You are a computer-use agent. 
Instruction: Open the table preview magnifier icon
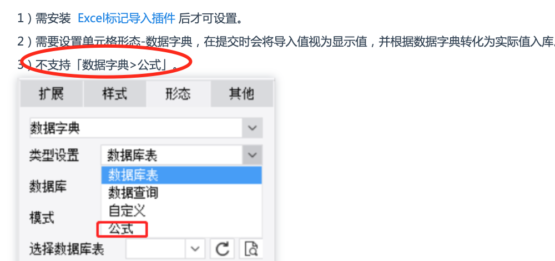coord(251,249)
